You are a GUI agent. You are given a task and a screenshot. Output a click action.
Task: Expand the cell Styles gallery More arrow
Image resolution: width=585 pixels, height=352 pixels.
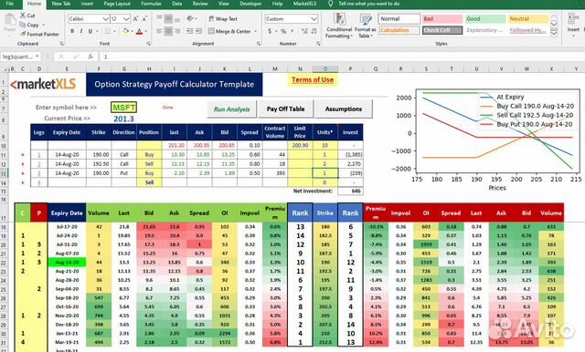(554, 34)
